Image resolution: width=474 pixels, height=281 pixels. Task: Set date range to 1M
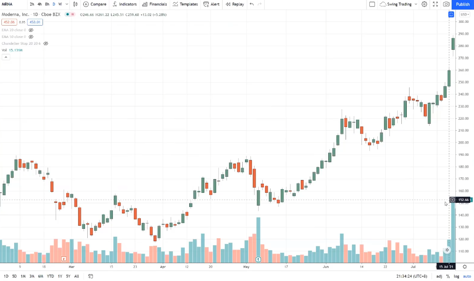(23, 276)
